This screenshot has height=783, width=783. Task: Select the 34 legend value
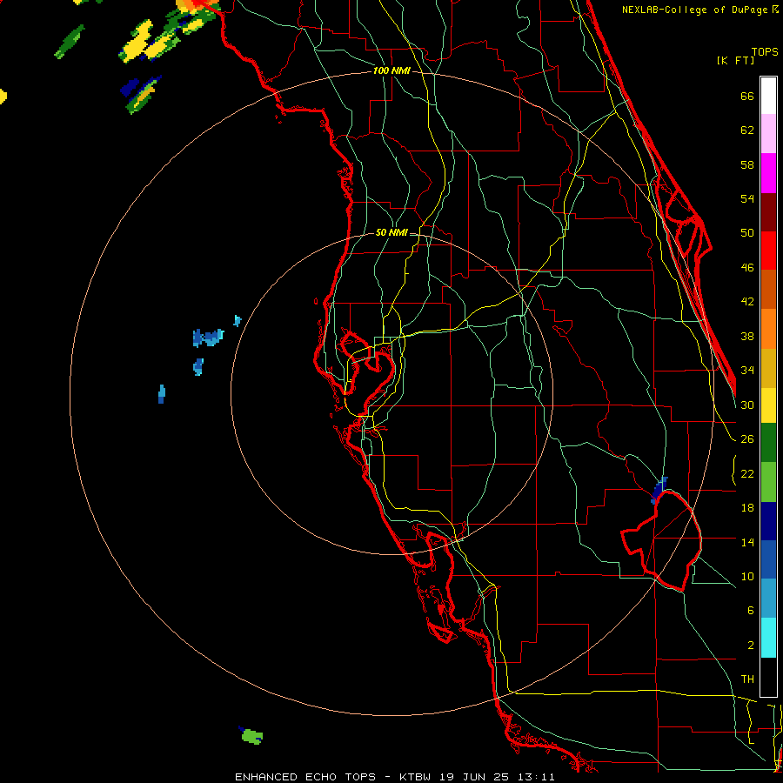pyautogui.click(x=747, y=371)
